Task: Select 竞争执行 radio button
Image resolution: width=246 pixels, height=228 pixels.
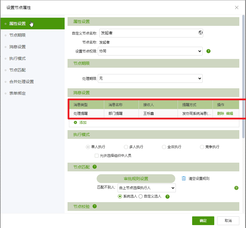Action: point(202,147)
